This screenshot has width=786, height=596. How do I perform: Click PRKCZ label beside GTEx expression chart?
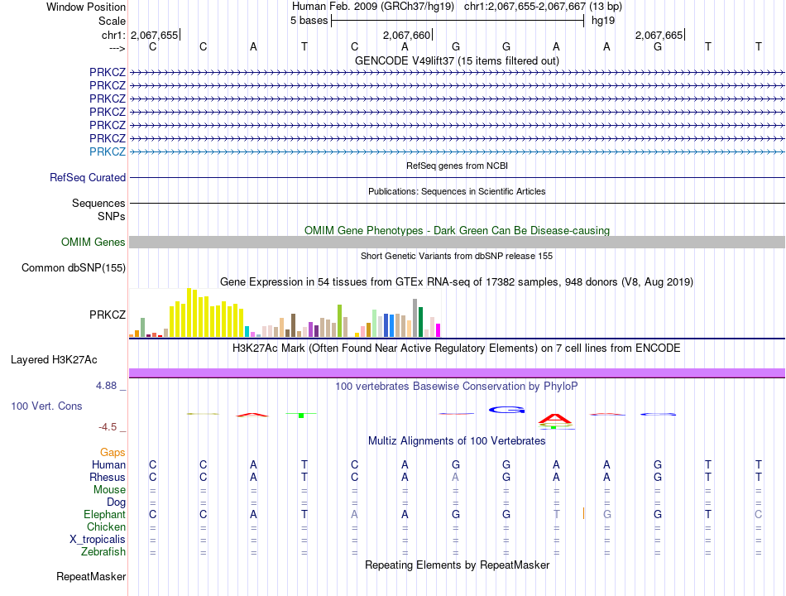tap(108, 315)
